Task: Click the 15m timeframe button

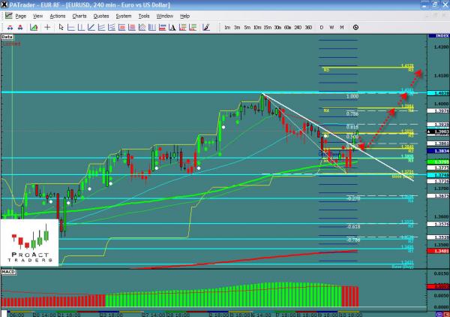Action: (267, 27)
